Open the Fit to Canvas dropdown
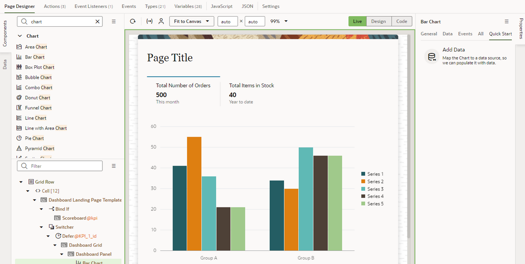This screenshot has width=525, height=264. pyautogui.click(x=191, y=21)
